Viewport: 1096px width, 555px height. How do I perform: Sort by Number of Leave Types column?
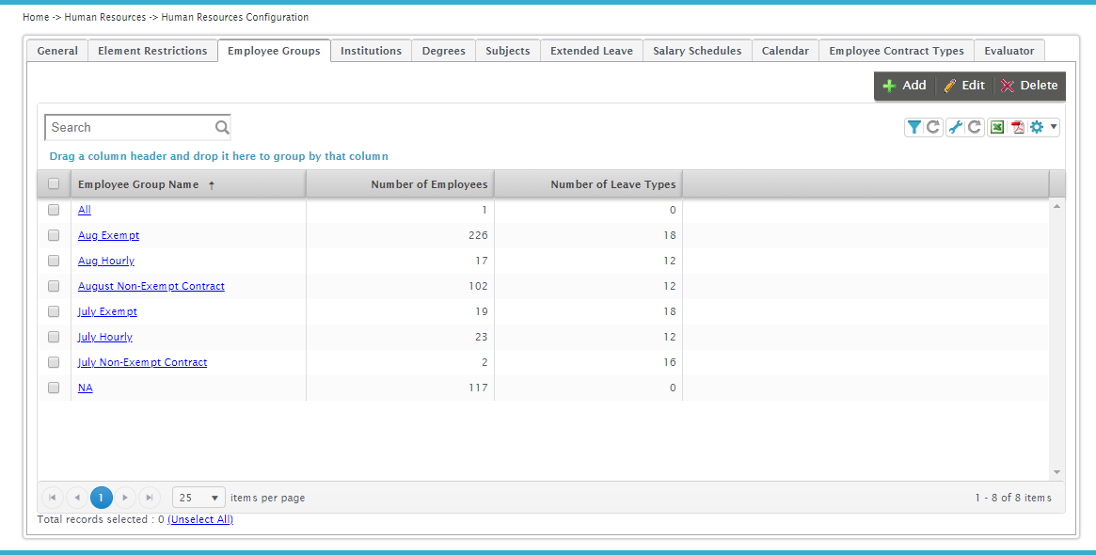click(589, 184)
